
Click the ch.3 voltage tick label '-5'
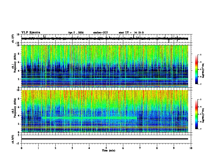(18, 143)
